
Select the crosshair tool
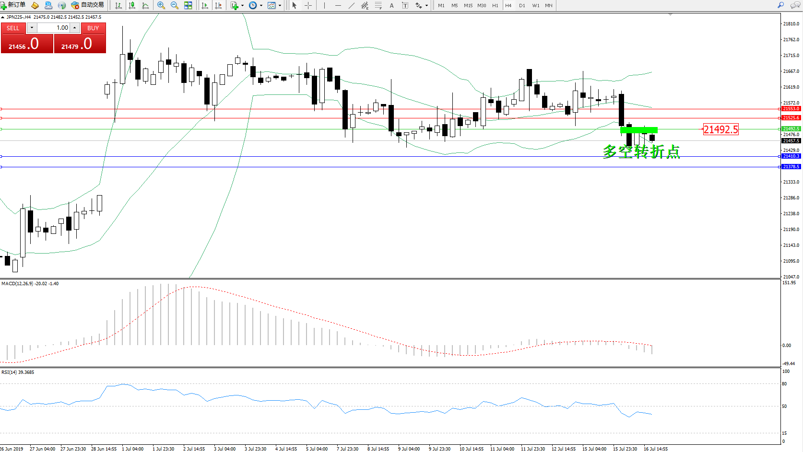[x=308, y=5]
